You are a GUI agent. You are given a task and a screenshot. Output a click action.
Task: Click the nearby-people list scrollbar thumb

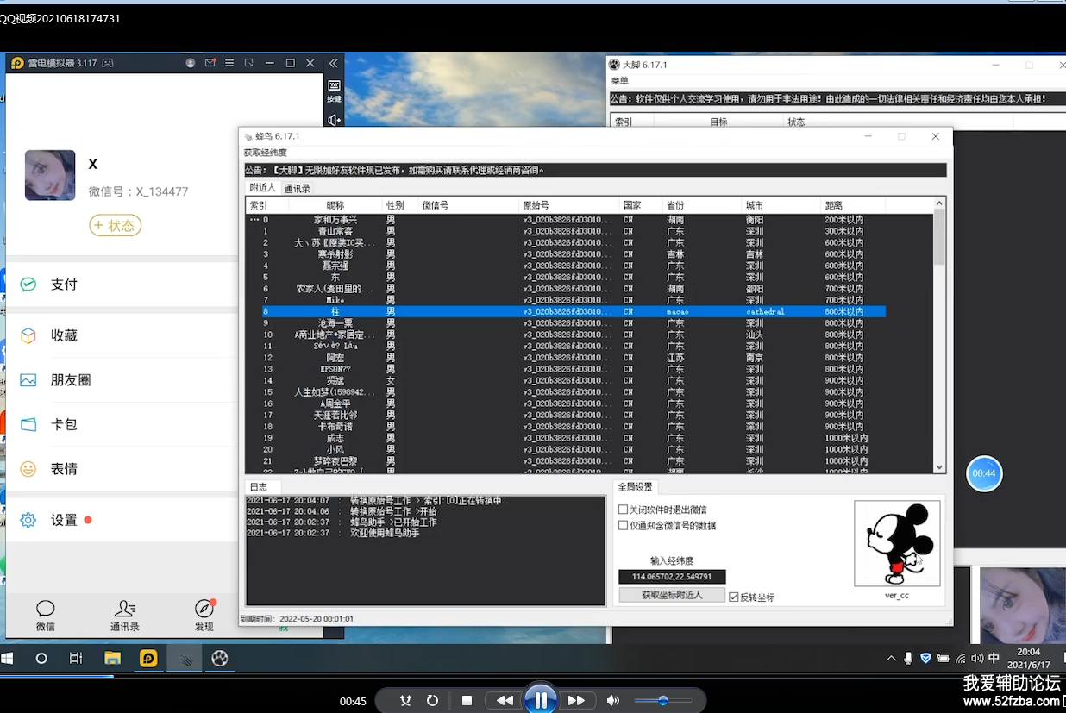click(940, 237)
